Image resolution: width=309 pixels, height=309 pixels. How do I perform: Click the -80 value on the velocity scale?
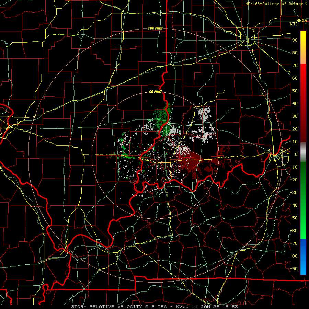(294, 256)
